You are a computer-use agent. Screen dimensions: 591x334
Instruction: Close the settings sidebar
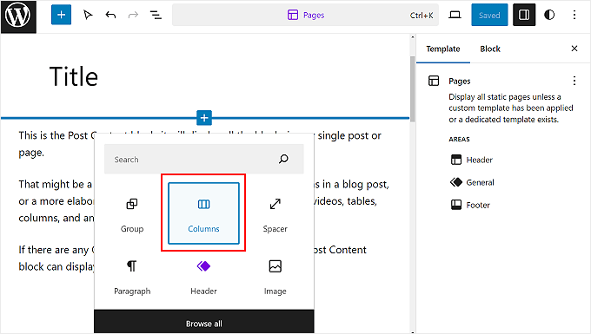click(x=574, y=49)
